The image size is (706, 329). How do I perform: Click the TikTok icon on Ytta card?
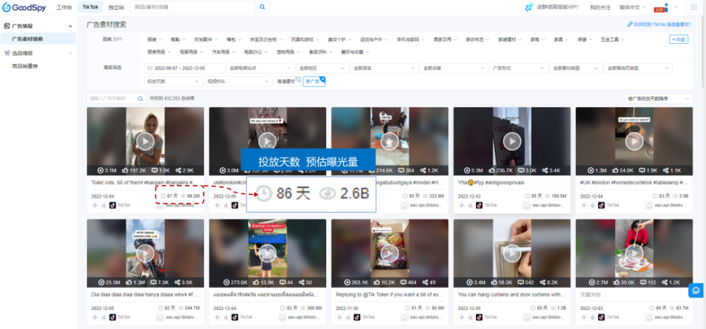click(x=479, y=205)
